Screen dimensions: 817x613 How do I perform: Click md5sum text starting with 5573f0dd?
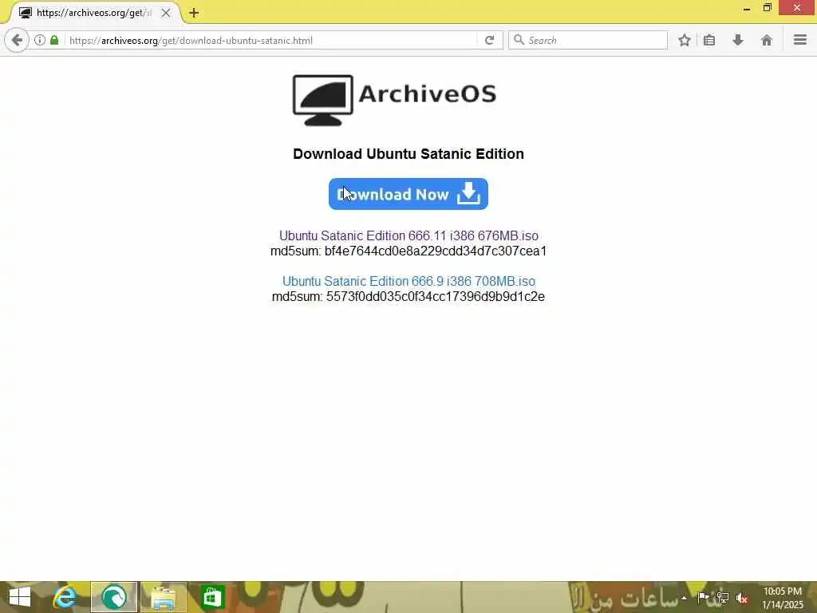coord(408,296)
